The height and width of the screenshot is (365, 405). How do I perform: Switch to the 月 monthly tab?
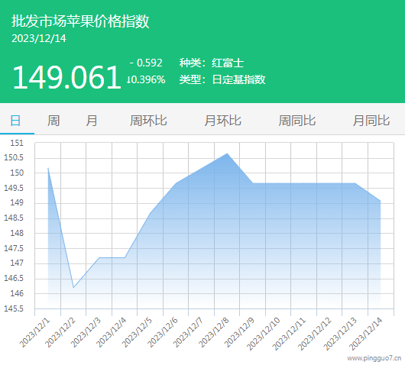(x=92, y=121)
